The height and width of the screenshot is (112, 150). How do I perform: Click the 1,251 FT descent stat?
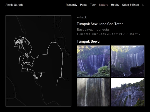point(134,34)
